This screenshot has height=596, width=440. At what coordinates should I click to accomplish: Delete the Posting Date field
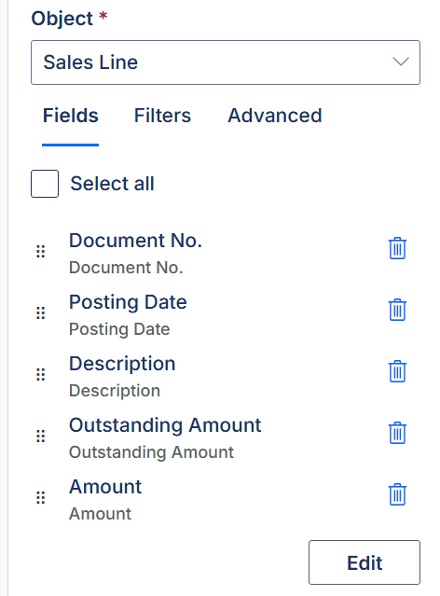point(397,310)
